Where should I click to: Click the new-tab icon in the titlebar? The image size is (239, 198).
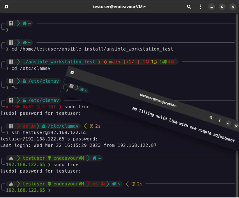(x=6, y=6)
